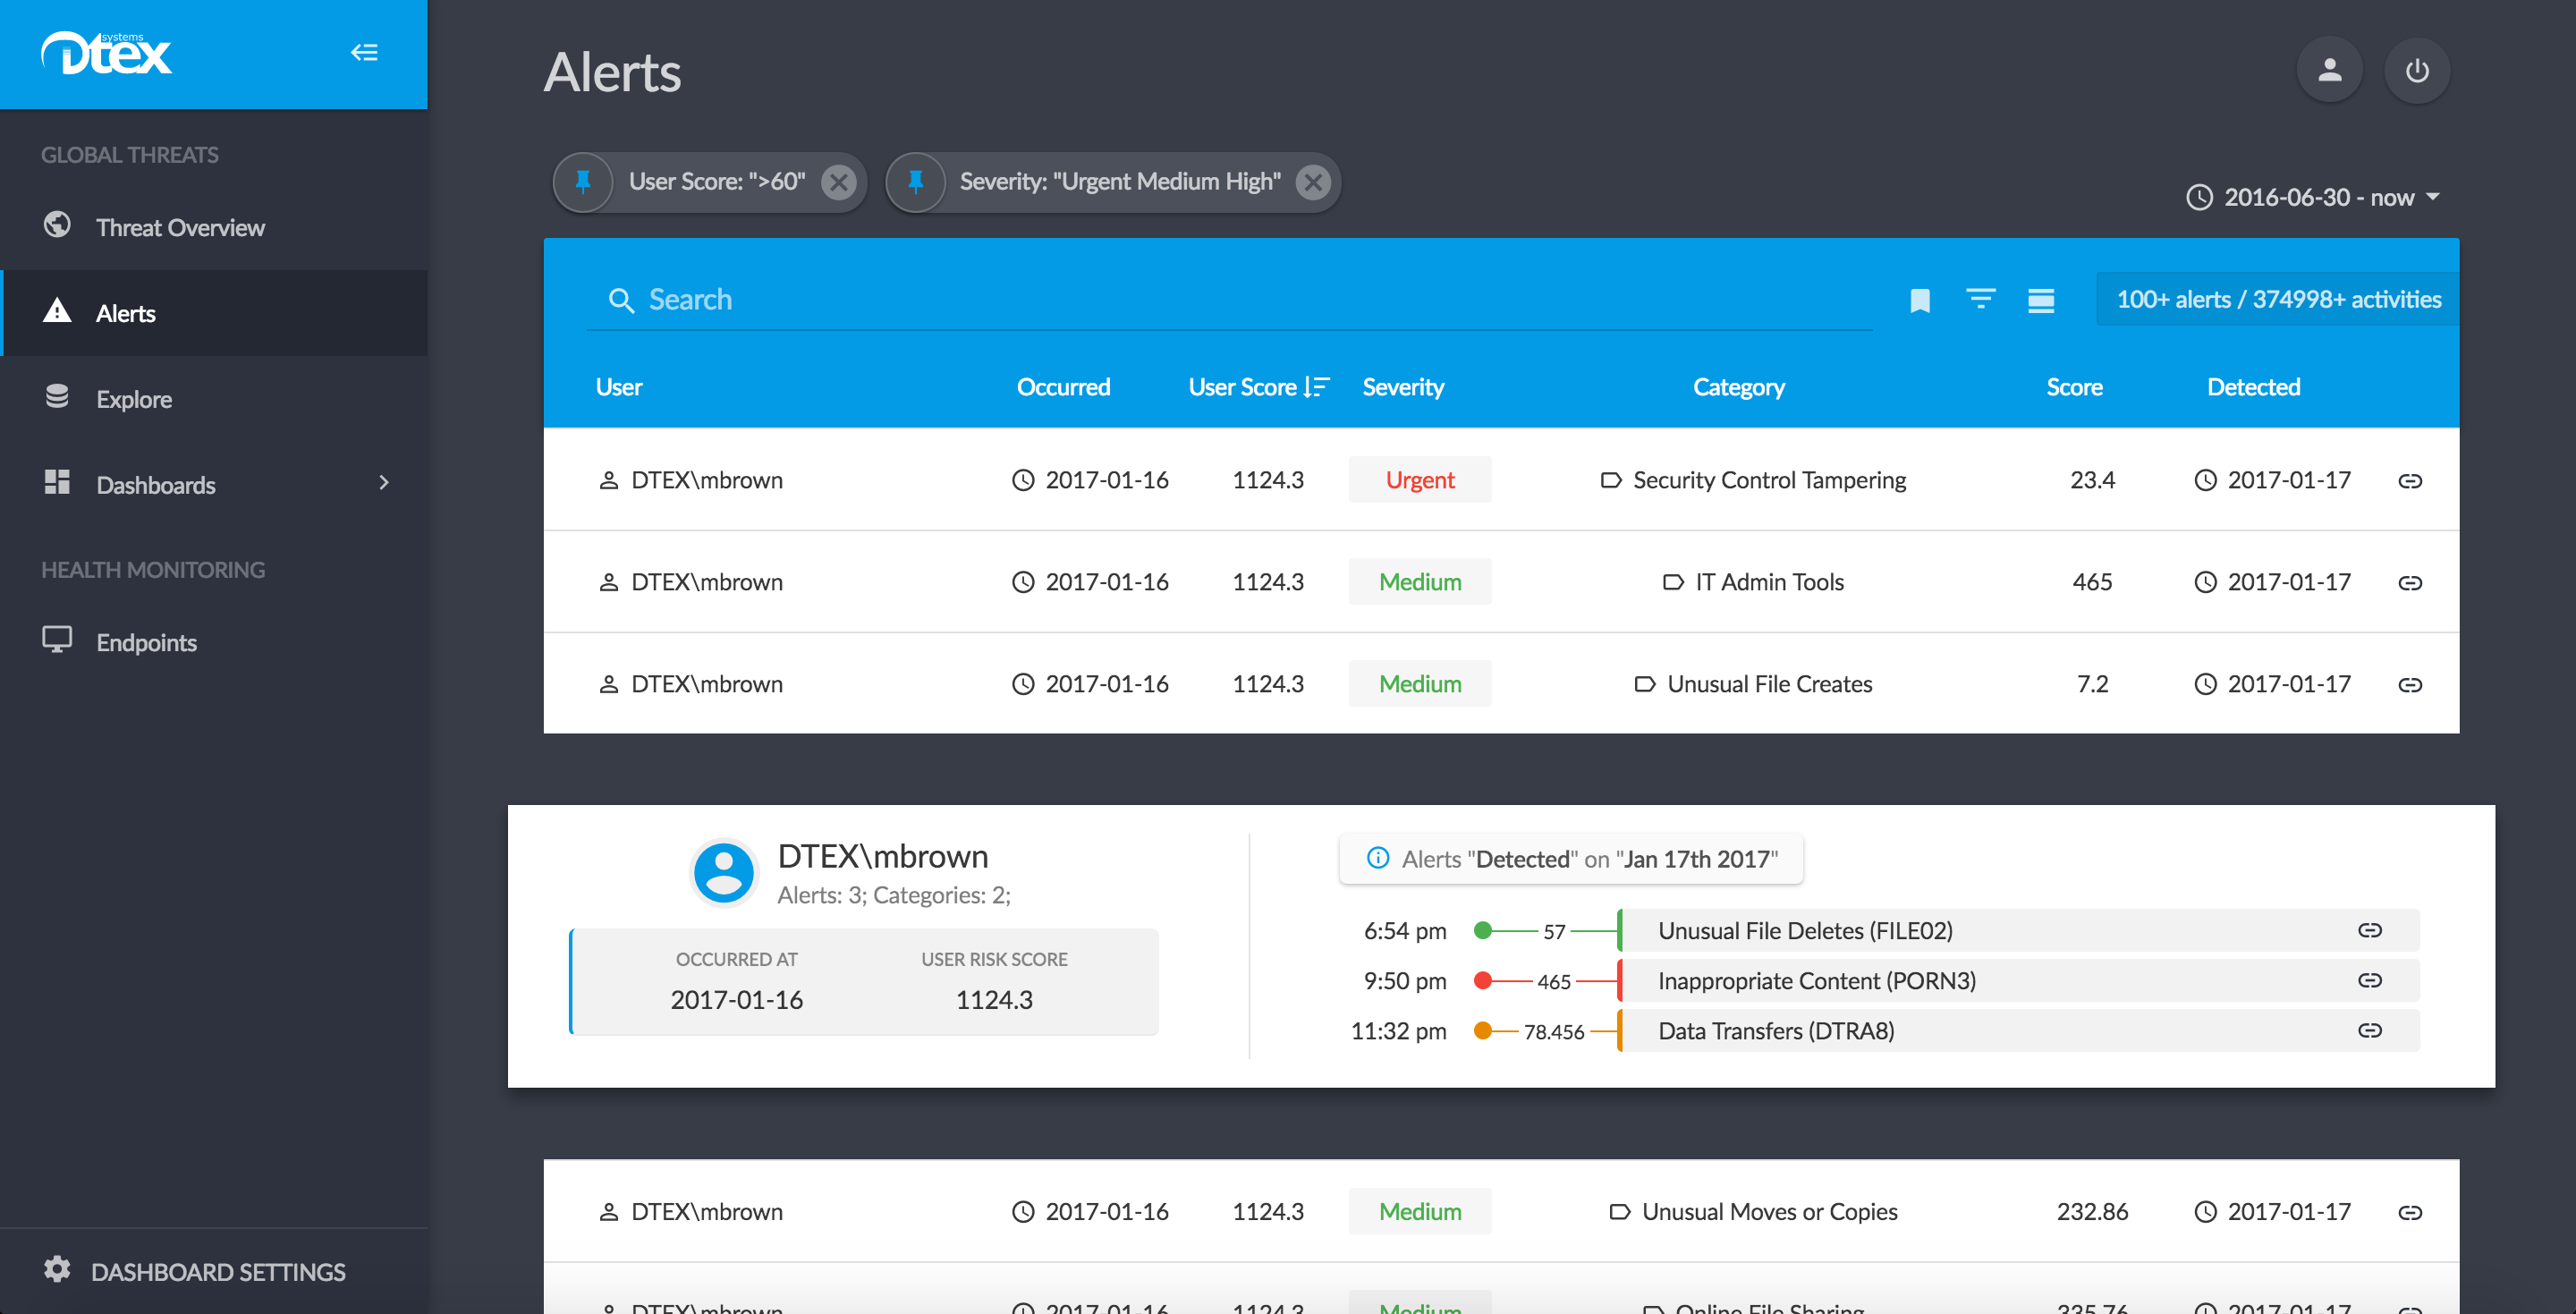Click link icon for Inappropriate Content
This screenshot has width=2576, height=1314.
click(x=2369, y=981)
